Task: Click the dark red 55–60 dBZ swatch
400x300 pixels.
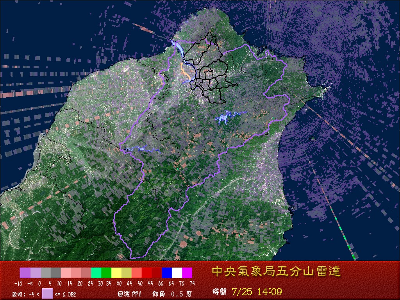Action: pyautogui.click(x=157, y=273)
